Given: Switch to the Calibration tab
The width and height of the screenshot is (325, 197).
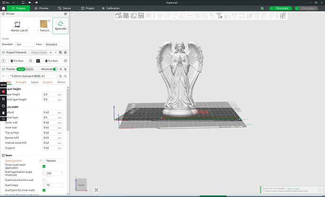Looking at the screenshot, I should (x=111, y=8).
